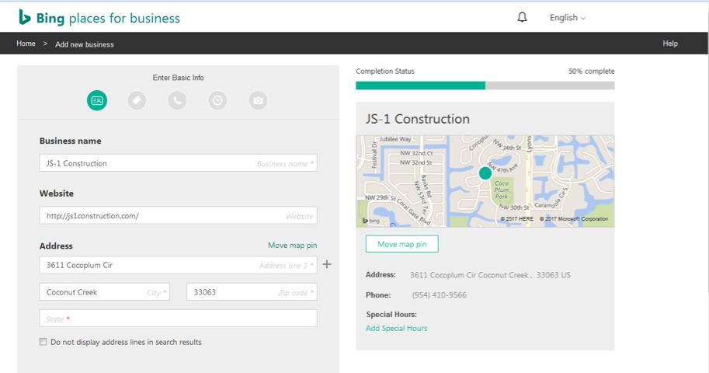Click the green location pin on map

[x=485, y=173]
